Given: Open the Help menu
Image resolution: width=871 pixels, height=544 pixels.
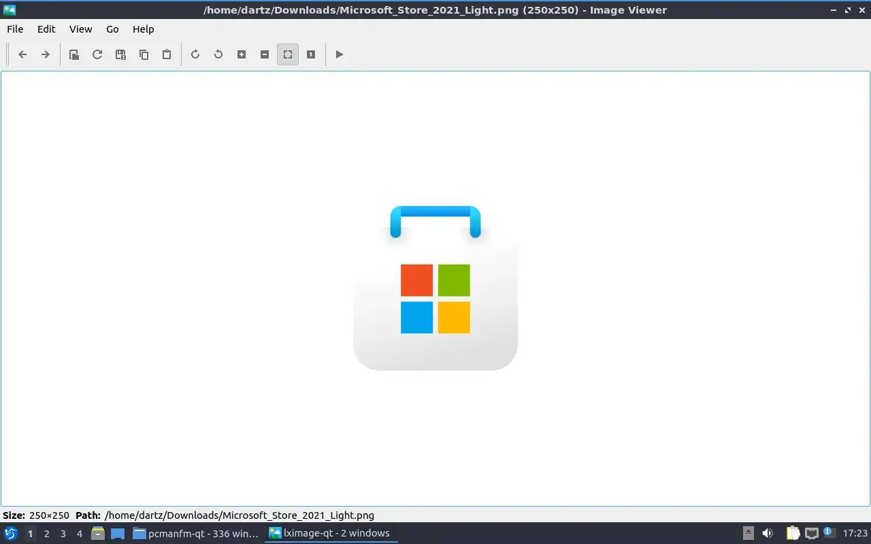Looking at the screenshot, I should pos(143,29).
